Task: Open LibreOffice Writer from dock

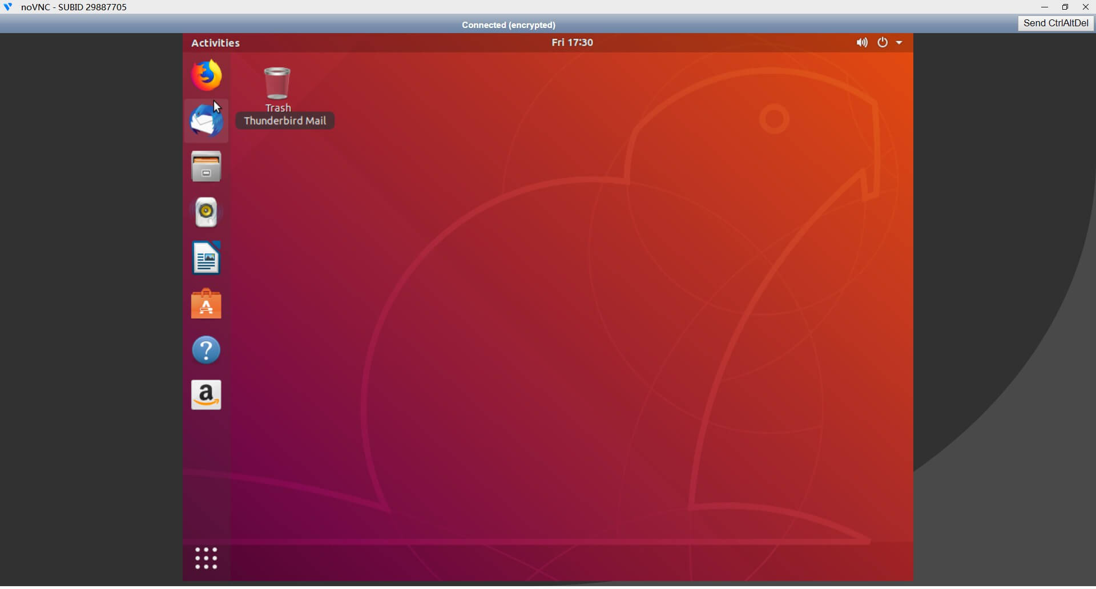Action: (x=206, y=258)
